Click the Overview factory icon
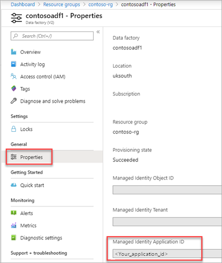 [x=14, y=52]
